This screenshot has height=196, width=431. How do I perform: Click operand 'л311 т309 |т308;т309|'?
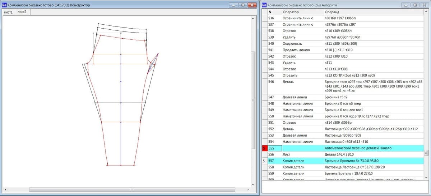pos(341,44)
